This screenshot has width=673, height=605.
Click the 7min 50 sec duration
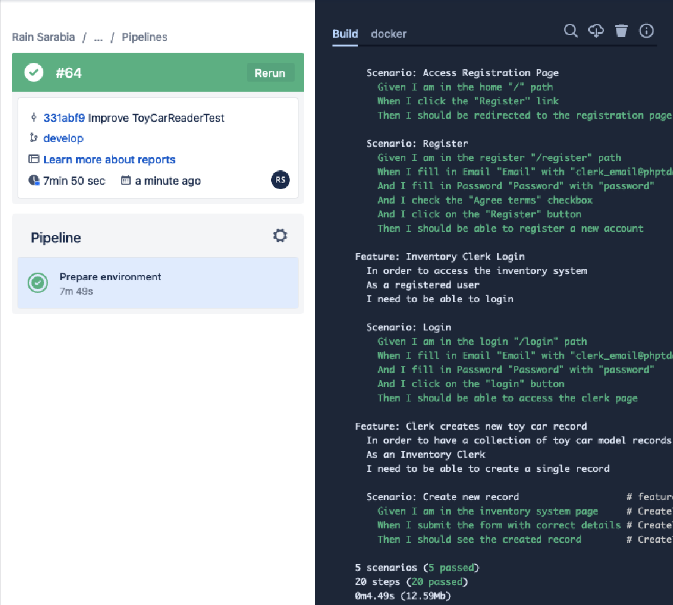74,181
